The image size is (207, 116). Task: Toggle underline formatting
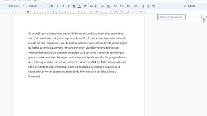[x=74, y=6]
